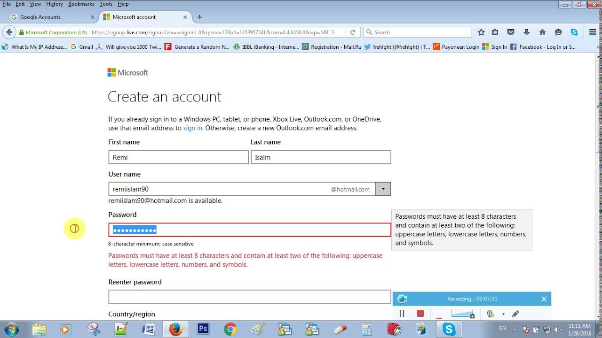The width and height of the screenshot is (602, 338).
Task: Stop the screen recording
Action: pyautogui.click(x=420, y=313)
